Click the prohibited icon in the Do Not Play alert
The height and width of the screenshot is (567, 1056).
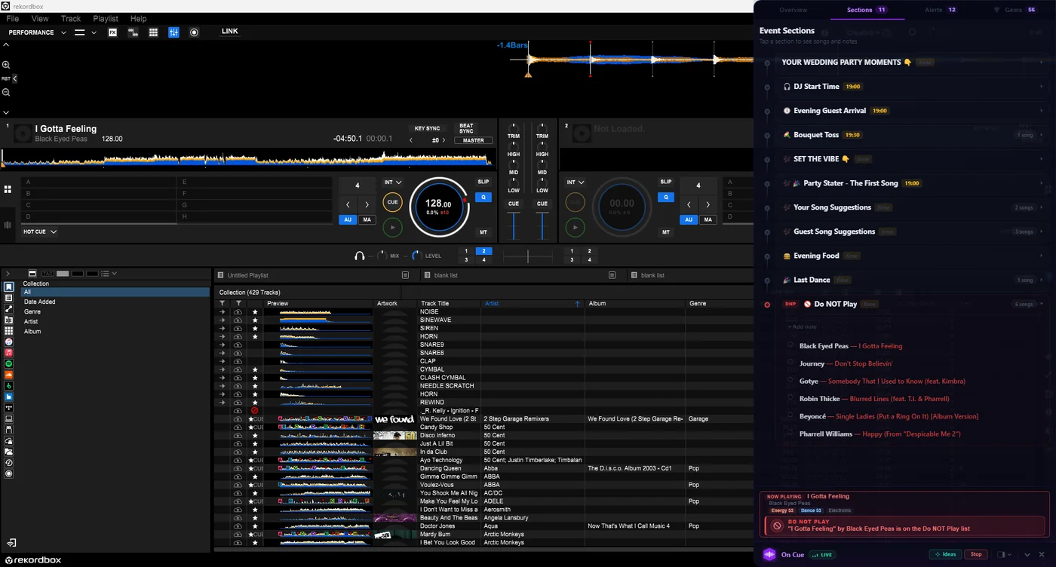click(777, 525)
